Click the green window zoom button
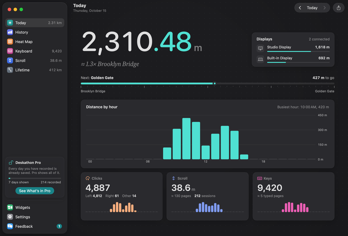The image size is (348, 236). 21,9
